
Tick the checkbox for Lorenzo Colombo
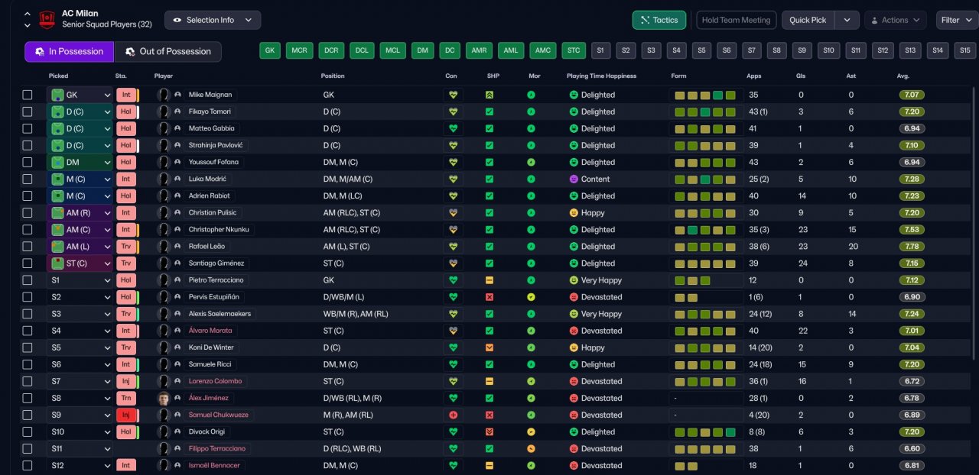[x=28, y=381]
